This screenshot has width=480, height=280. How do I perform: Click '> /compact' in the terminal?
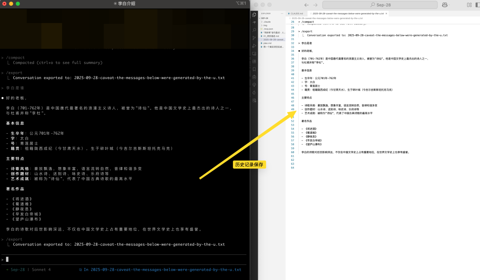click(13, 57)
